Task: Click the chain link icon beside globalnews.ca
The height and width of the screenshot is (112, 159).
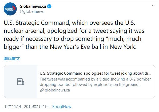Action: tap(42, 90)
